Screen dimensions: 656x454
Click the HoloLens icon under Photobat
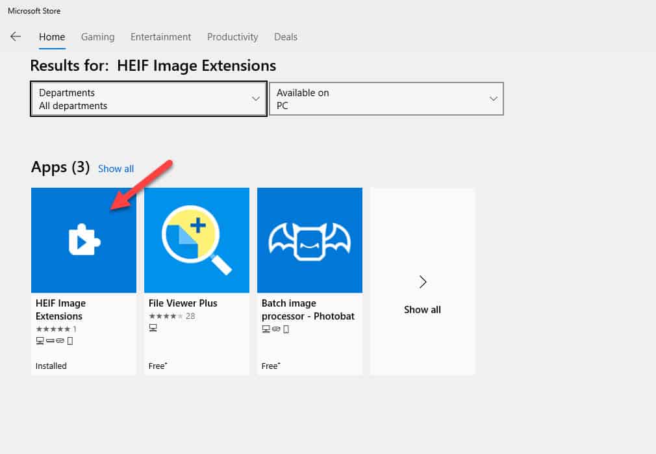tap(276, 329)
